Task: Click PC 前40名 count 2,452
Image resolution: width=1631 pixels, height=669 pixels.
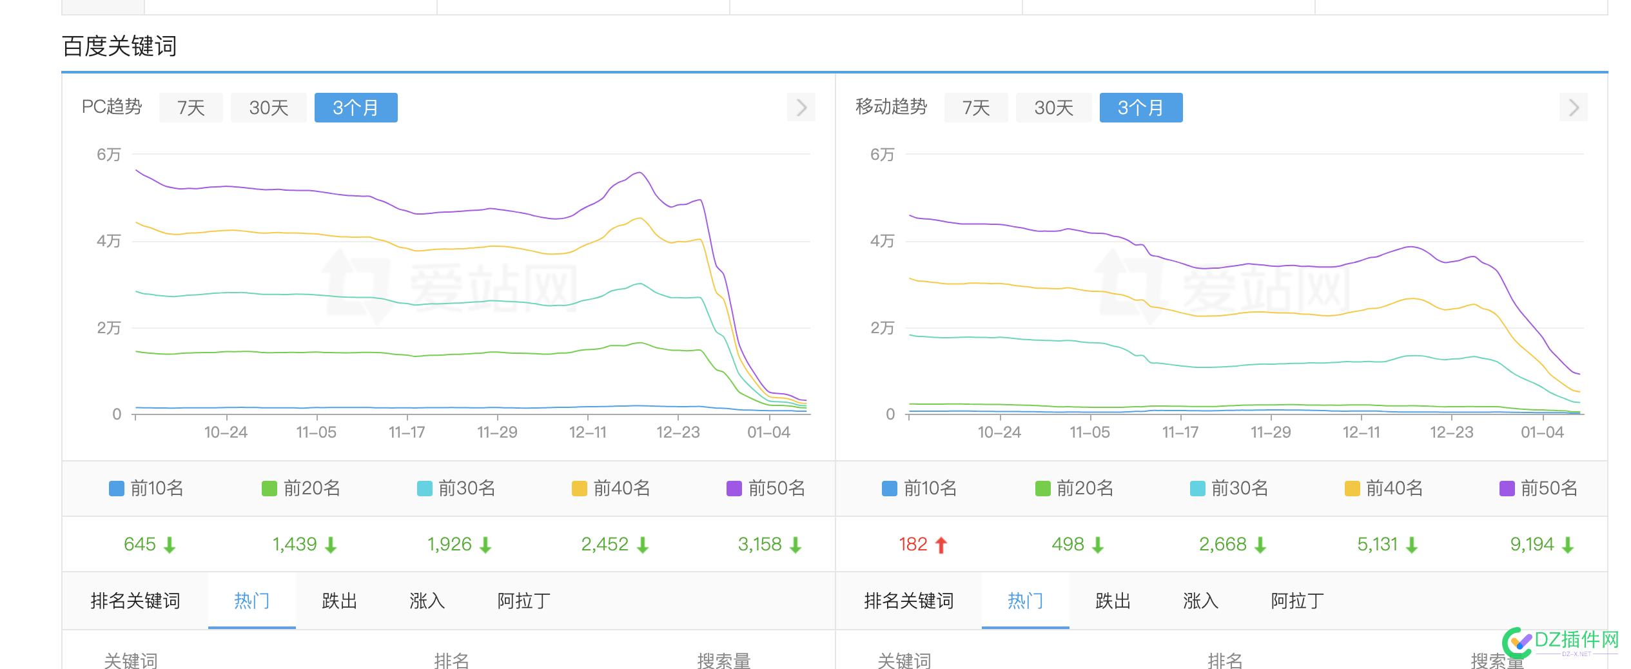Action: tap(605, 545)
